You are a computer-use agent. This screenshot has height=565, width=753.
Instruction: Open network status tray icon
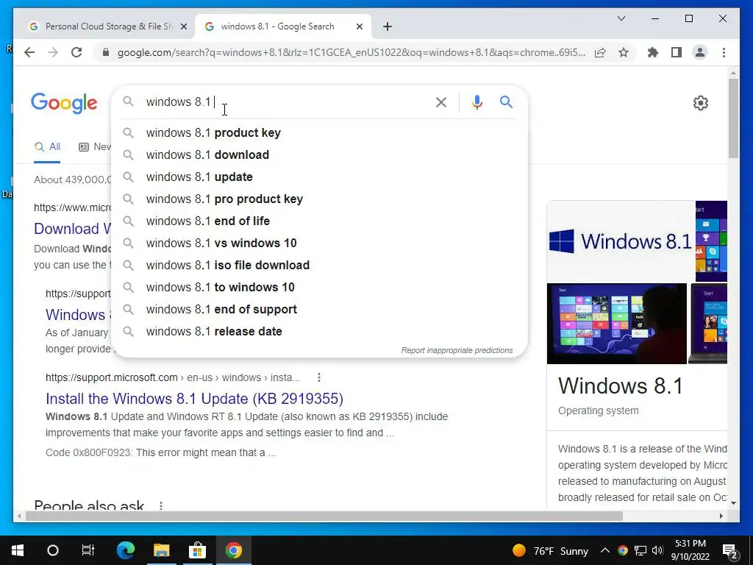coord(640,550)
